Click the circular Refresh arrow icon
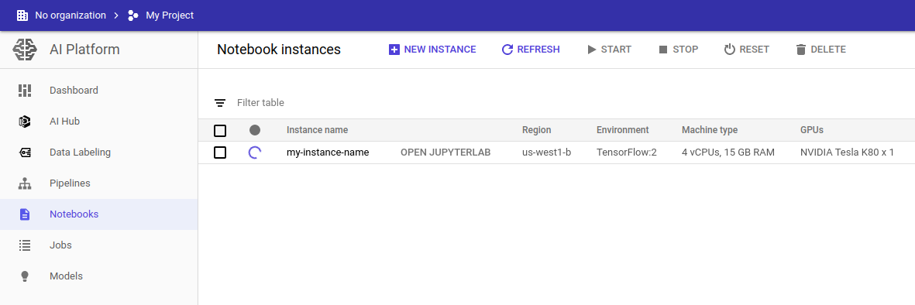The width and height of the screenshot is (915, 305). point(507,50)
